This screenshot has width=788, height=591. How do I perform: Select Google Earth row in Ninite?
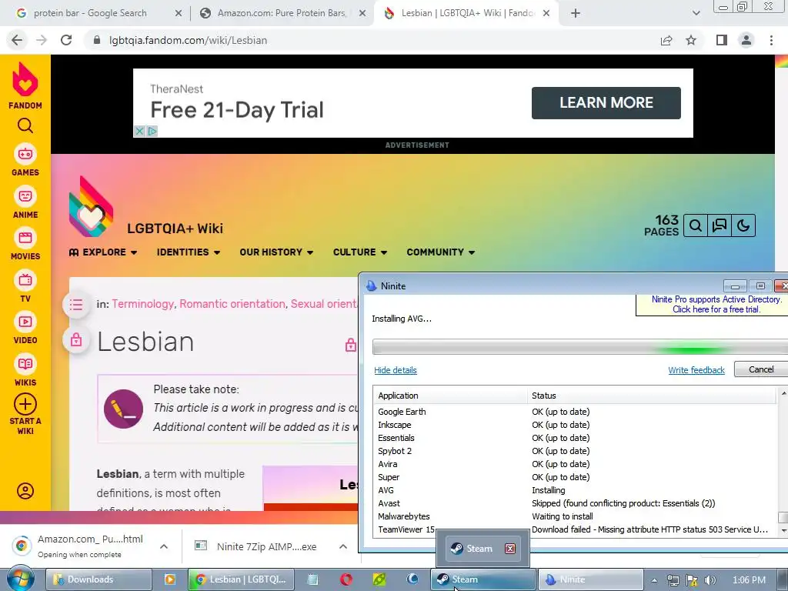pos(576,412)
